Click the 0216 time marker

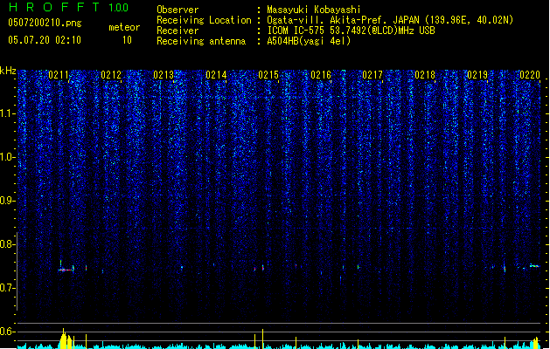point(321,75)
